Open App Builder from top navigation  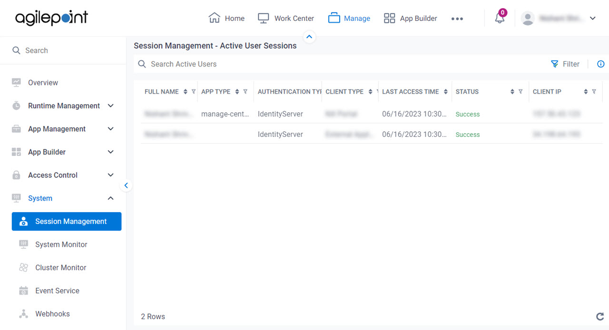pyautogui.click(x=410, y=18)
